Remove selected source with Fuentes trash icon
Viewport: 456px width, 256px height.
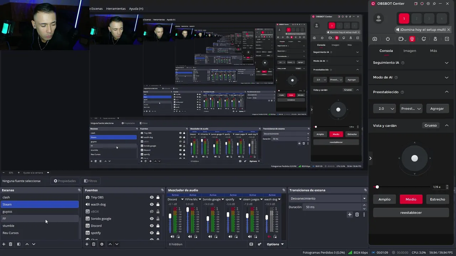pos(94,244)
